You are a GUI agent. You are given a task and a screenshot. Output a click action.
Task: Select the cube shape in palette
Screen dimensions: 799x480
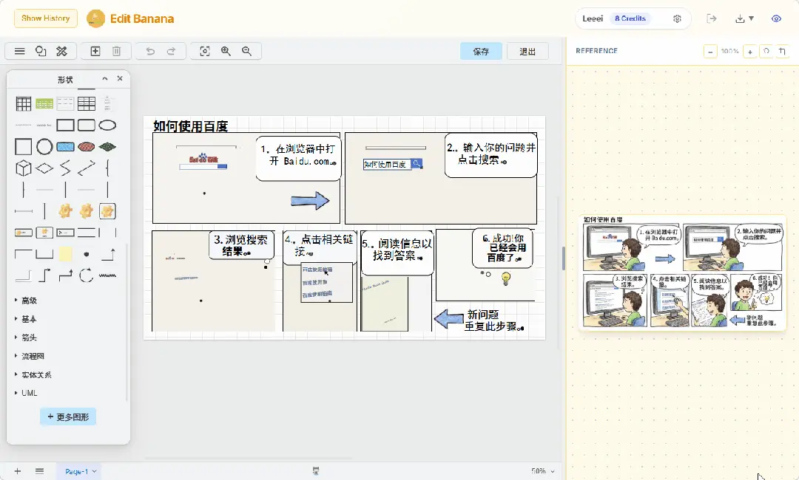(24, 168)
